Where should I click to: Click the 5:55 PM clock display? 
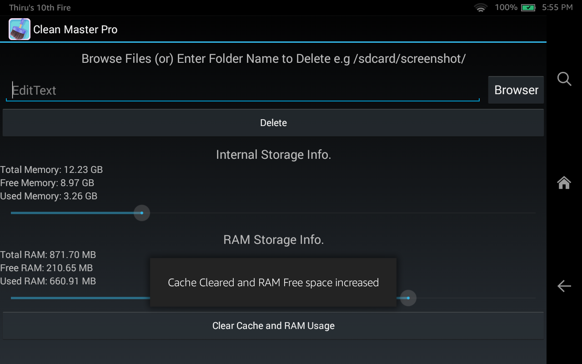(557, 7)
